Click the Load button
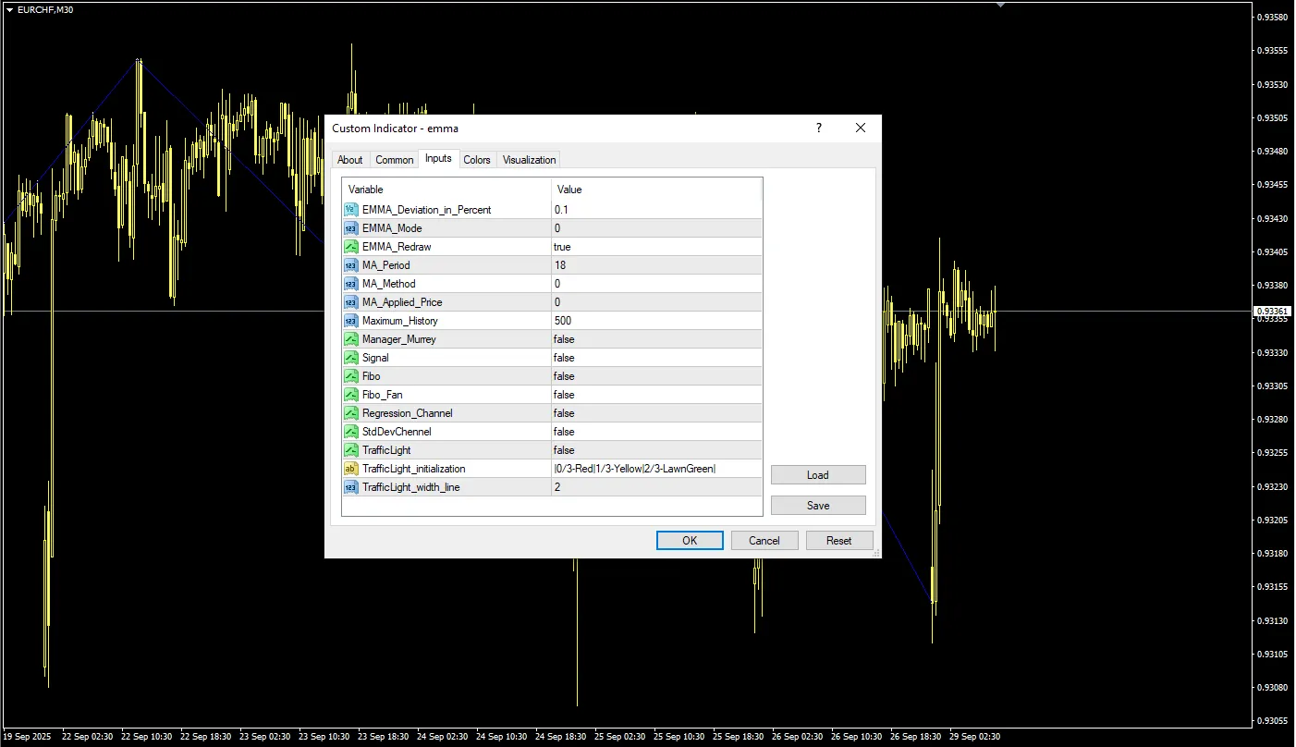The height and width of the screenshot is (747, 1296). tap(818, 475)
